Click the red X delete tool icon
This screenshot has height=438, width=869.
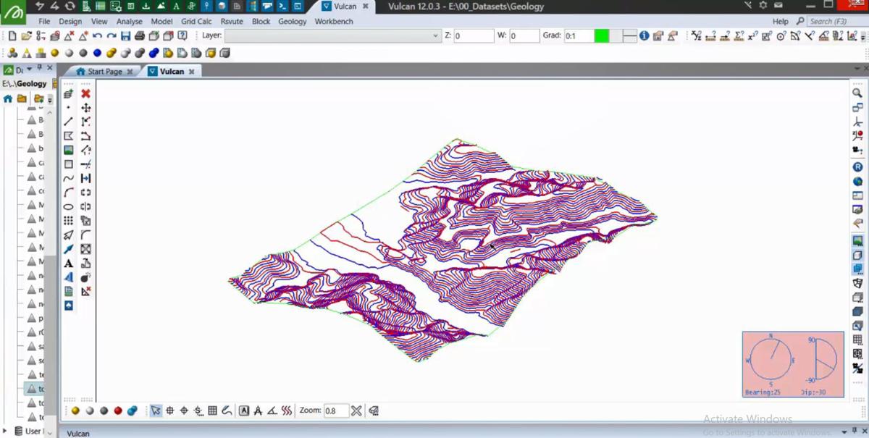click(85, 93)
